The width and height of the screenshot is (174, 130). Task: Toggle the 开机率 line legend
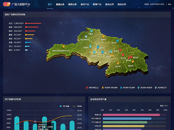tap(77, 106)
